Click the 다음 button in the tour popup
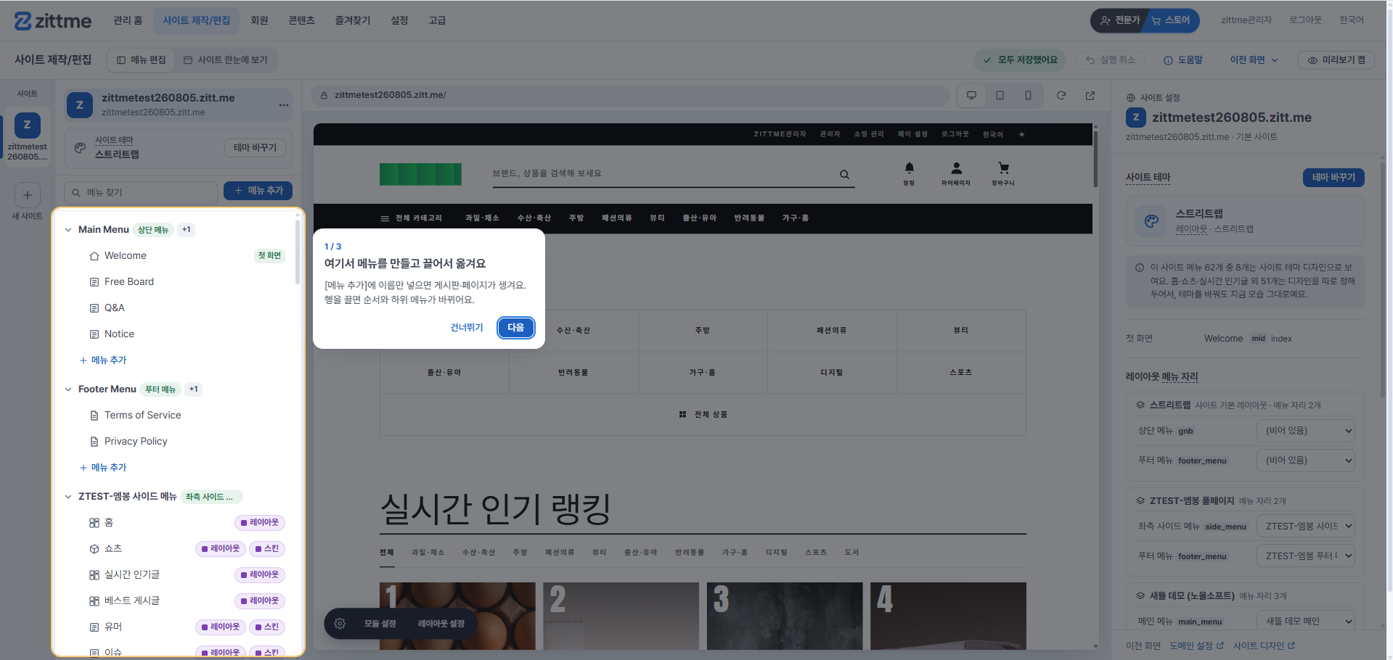The height and width of the screenshot is (660, 1393). [516, 328]
